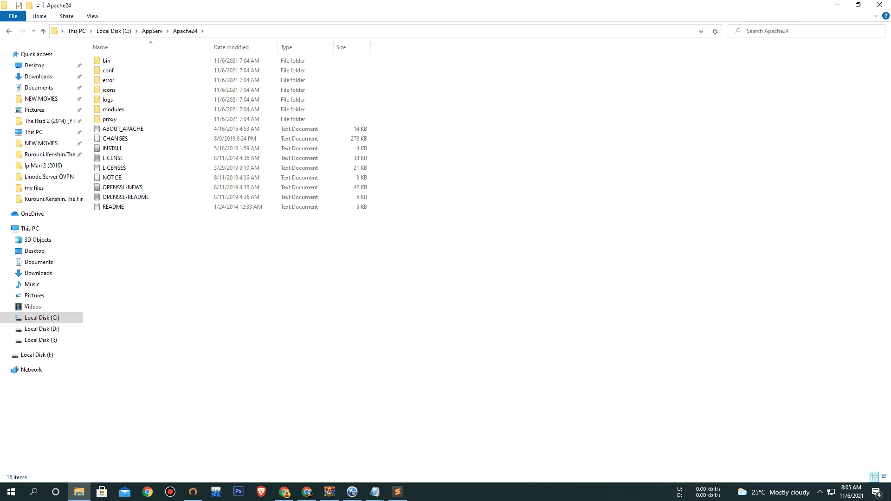Viewport: 891px width, 501px height.
Task: Select the ABOUT_APACHE file name
Action: tap(123, 129)
